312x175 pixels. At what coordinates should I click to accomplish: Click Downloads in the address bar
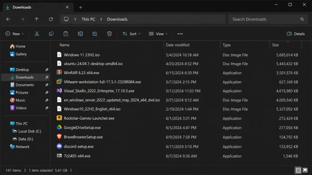(x=117, y=19)
